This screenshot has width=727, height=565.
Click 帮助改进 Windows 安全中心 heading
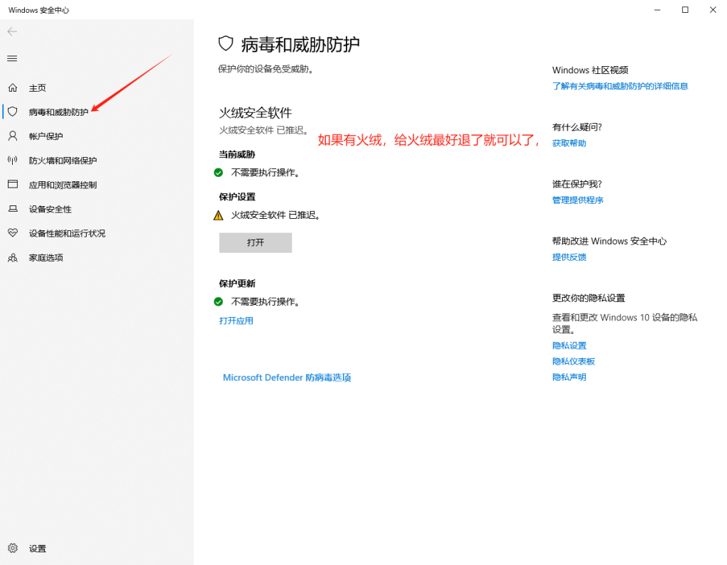[609, 242]
